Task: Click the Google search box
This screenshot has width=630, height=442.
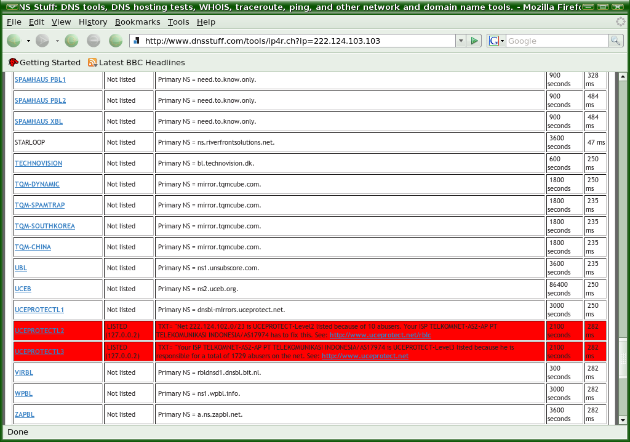Action: [557, 41]
